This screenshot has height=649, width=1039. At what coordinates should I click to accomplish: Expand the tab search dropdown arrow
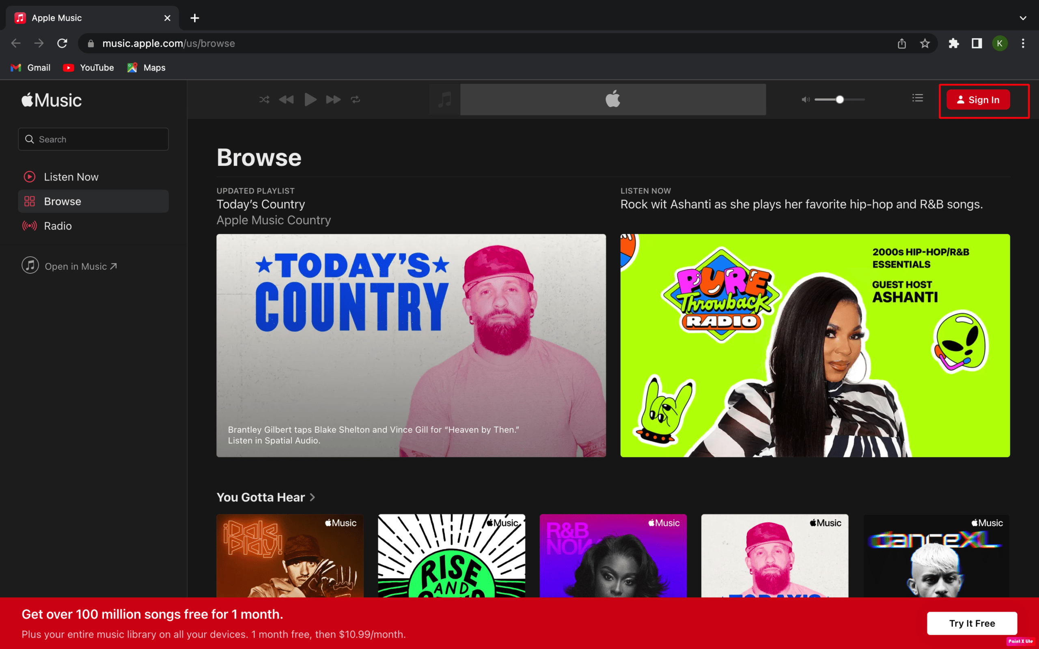coord(1023,18)
